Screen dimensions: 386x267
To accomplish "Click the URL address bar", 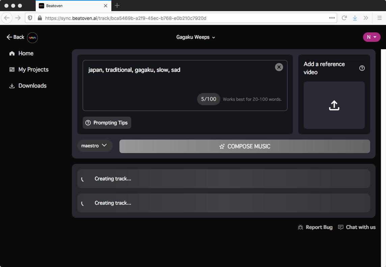I will pos(181,18).
